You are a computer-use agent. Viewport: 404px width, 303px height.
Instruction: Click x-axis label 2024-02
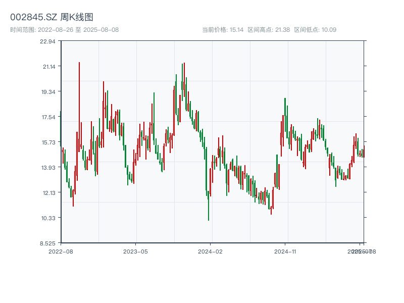(x=210, y=251)
